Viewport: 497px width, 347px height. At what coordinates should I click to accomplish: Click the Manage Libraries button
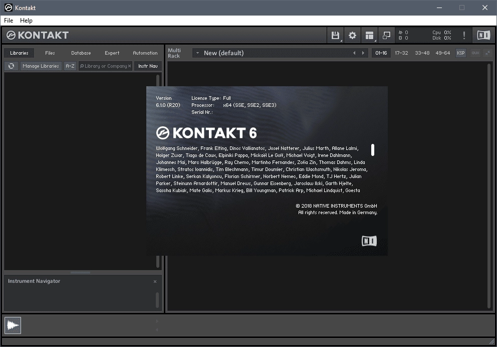[x=41, y=66]
